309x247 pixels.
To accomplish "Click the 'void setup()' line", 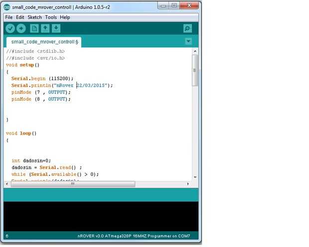I will 22,65.
